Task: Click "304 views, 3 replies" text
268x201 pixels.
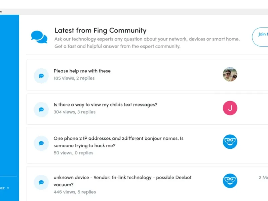Action: [74, 112]
